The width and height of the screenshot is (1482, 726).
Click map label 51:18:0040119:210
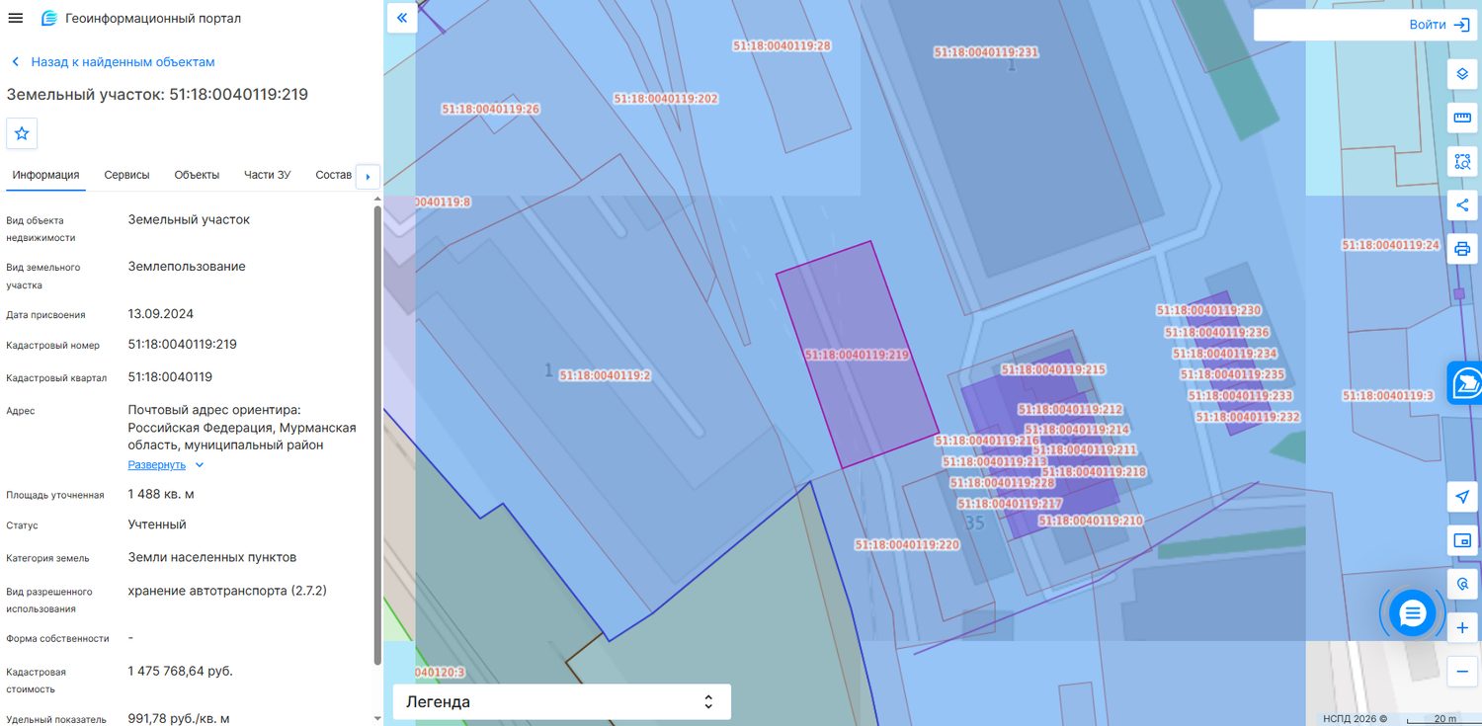(x=1091, y=521)
